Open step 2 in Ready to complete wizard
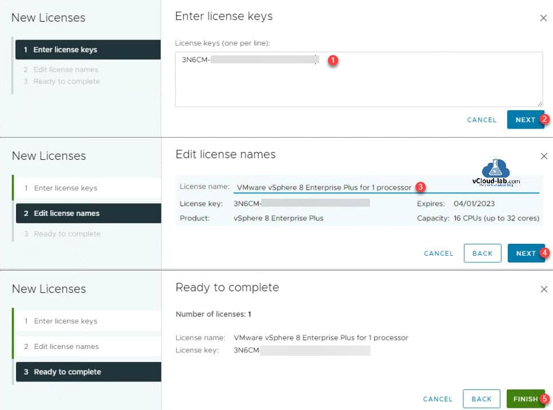 coord(89,347)
